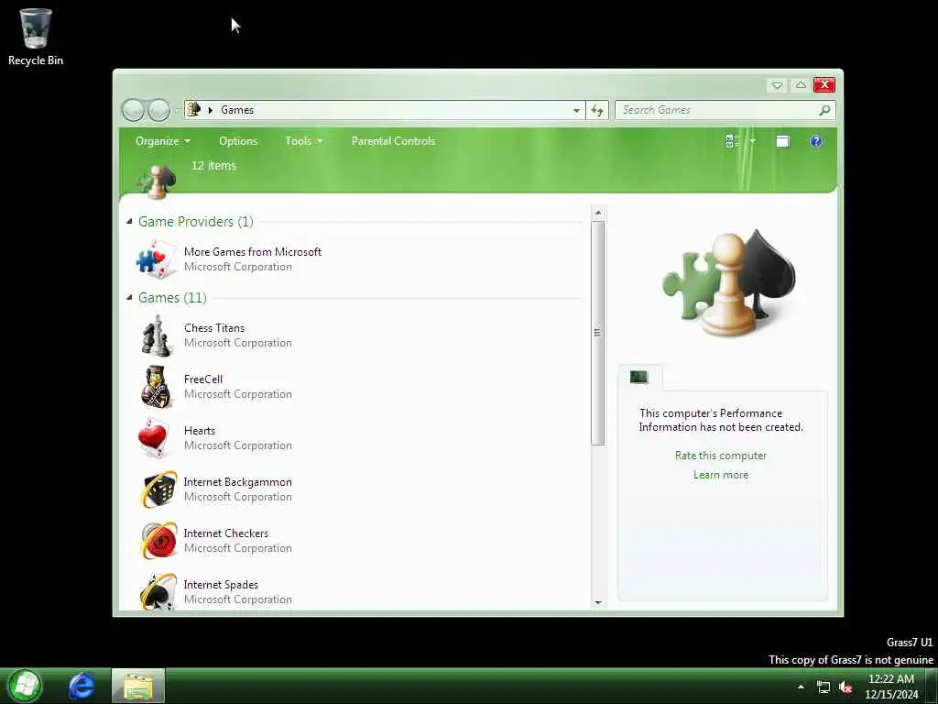The image size is (938, 704).
Task: Click the Games (11) group header
Action: click(172, 298)
